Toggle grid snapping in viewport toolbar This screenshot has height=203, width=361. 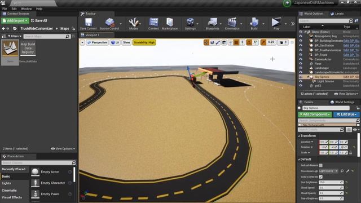coord(236,42)
